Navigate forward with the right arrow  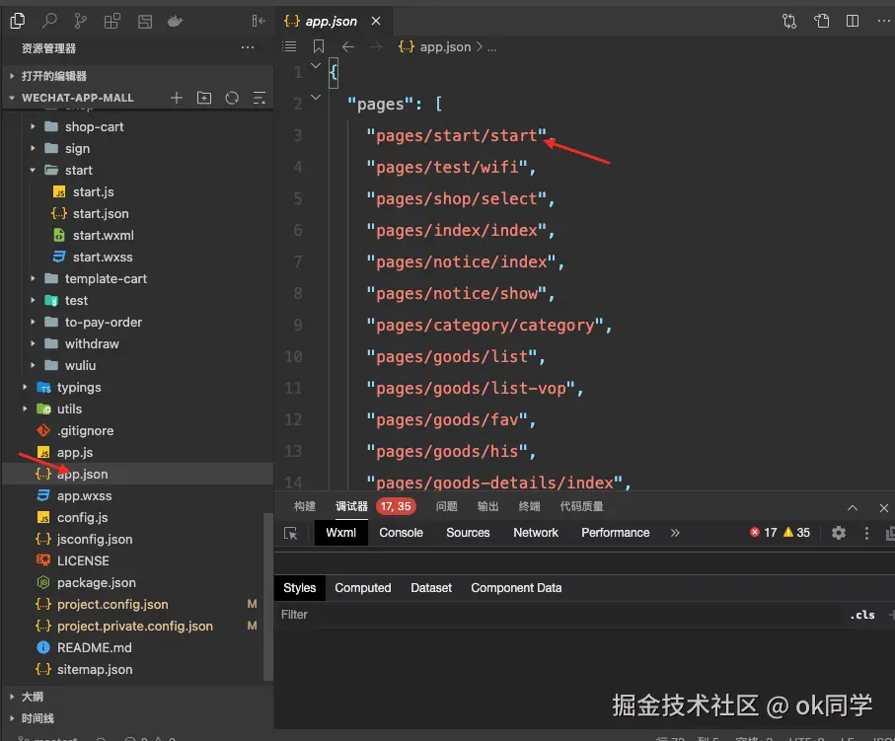(376, 46)
